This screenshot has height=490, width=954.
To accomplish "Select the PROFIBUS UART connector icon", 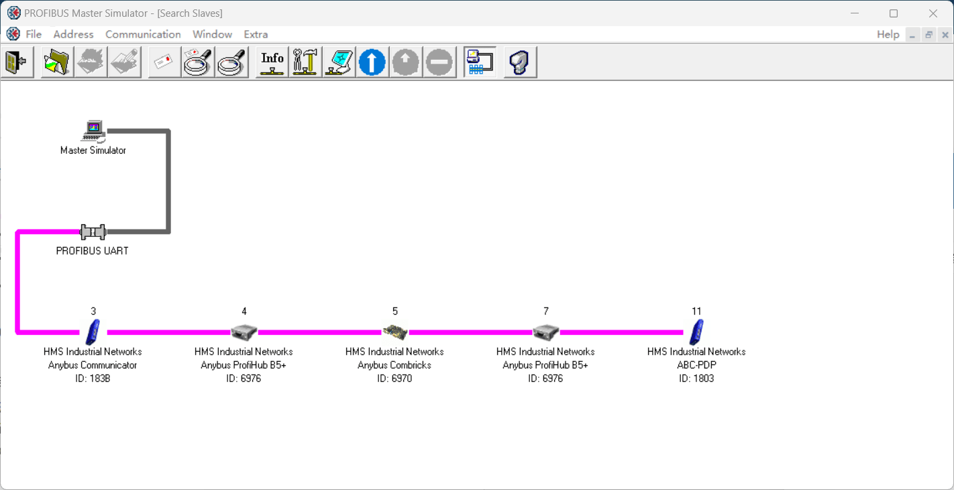I will click(93, 232).
